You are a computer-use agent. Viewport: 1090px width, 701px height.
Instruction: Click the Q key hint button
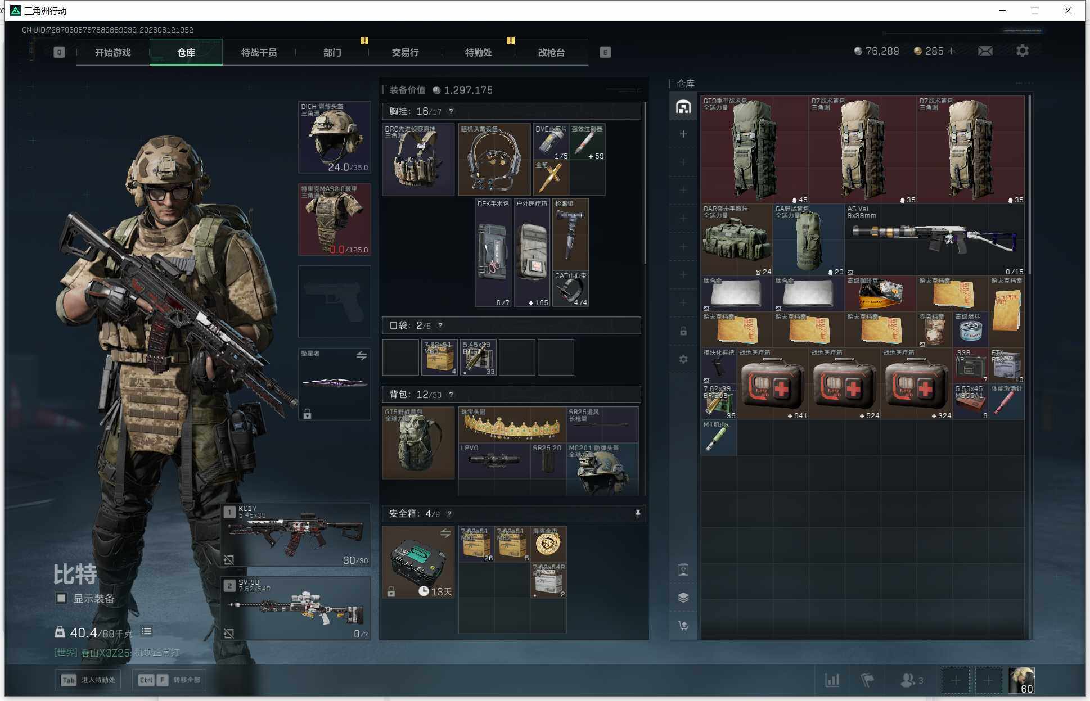pyautogui.click(x=59, y=52)
